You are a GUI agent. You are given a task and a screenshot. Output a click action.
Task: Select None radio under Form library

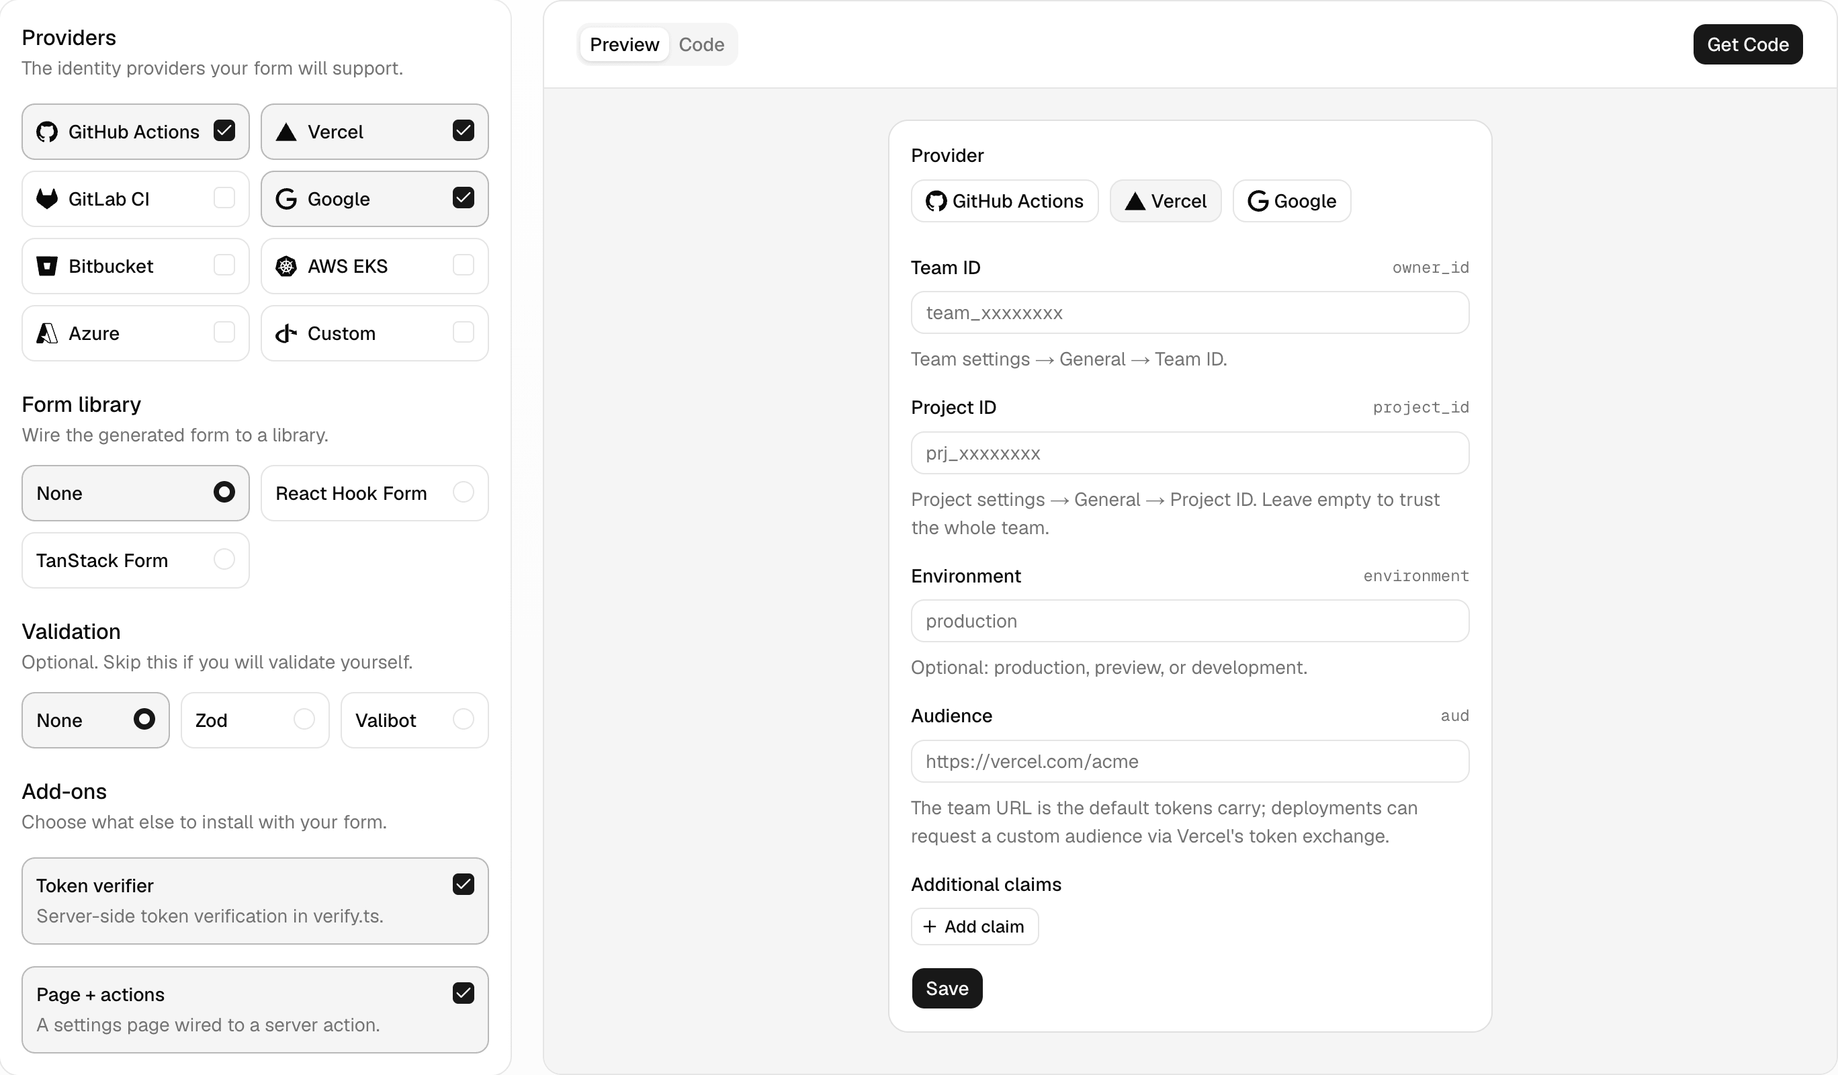click(x=224, y=492)
